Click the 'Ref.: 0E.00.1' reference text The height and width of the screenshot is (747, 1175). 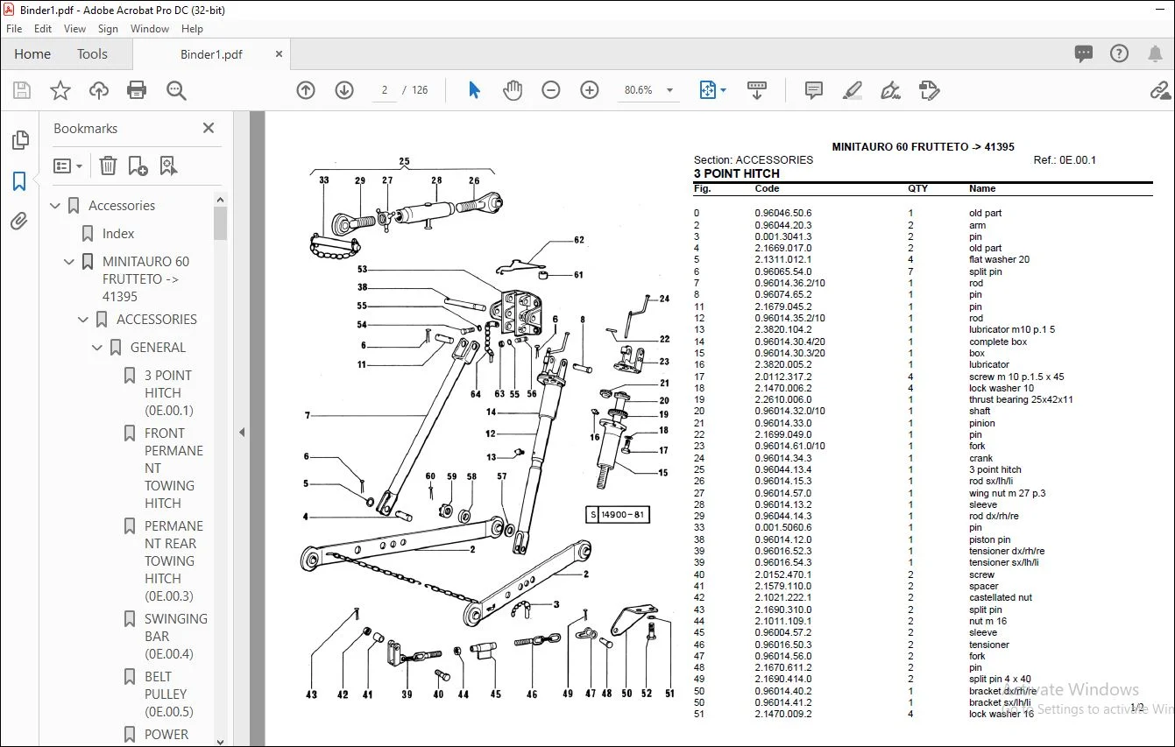coord(1065,160)
